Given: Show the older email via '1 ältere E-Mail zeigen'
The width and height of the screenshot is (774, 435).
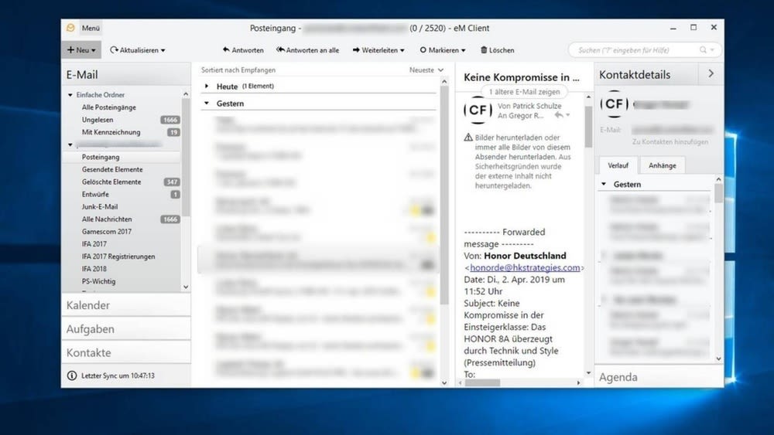Looking at the screenshot, I should coord(525,91).
